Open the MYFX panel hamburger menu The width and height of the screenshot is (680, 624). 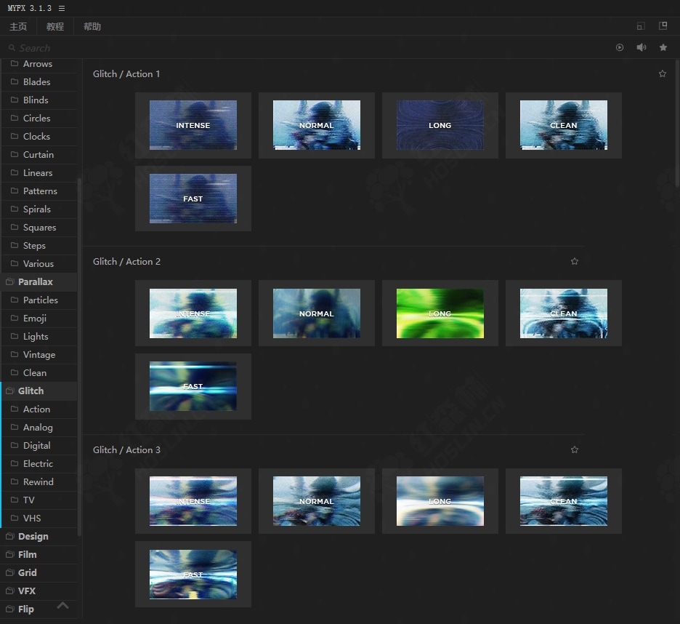(x=62, y=8)
